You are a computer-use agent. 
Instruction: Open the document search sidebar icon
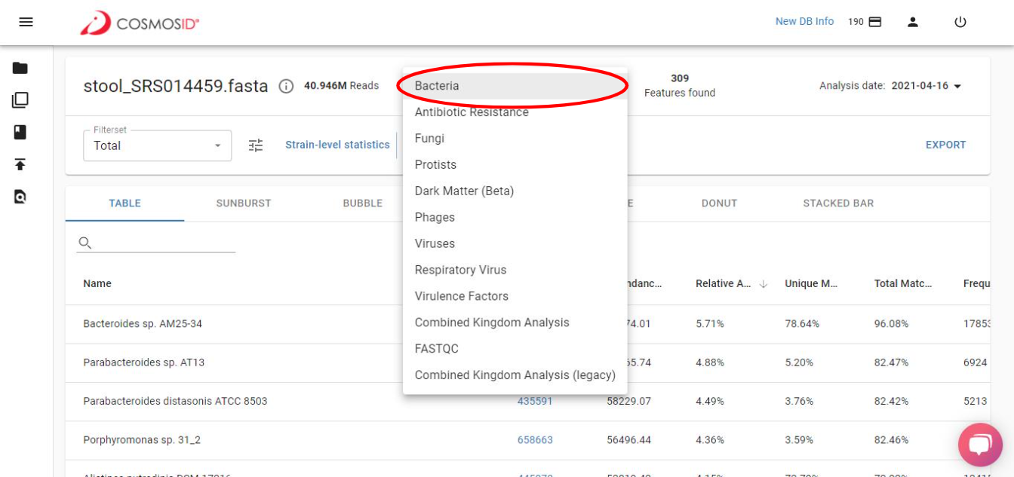click(20, 197)
